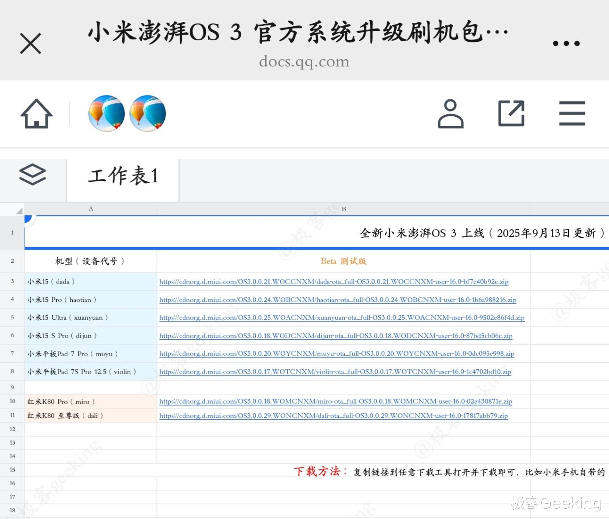Screen dimensions: 609x519
Task: Select the cell 红米K80 Pro ( miro )
Action: pyautogui.click(x=91, y=401)
